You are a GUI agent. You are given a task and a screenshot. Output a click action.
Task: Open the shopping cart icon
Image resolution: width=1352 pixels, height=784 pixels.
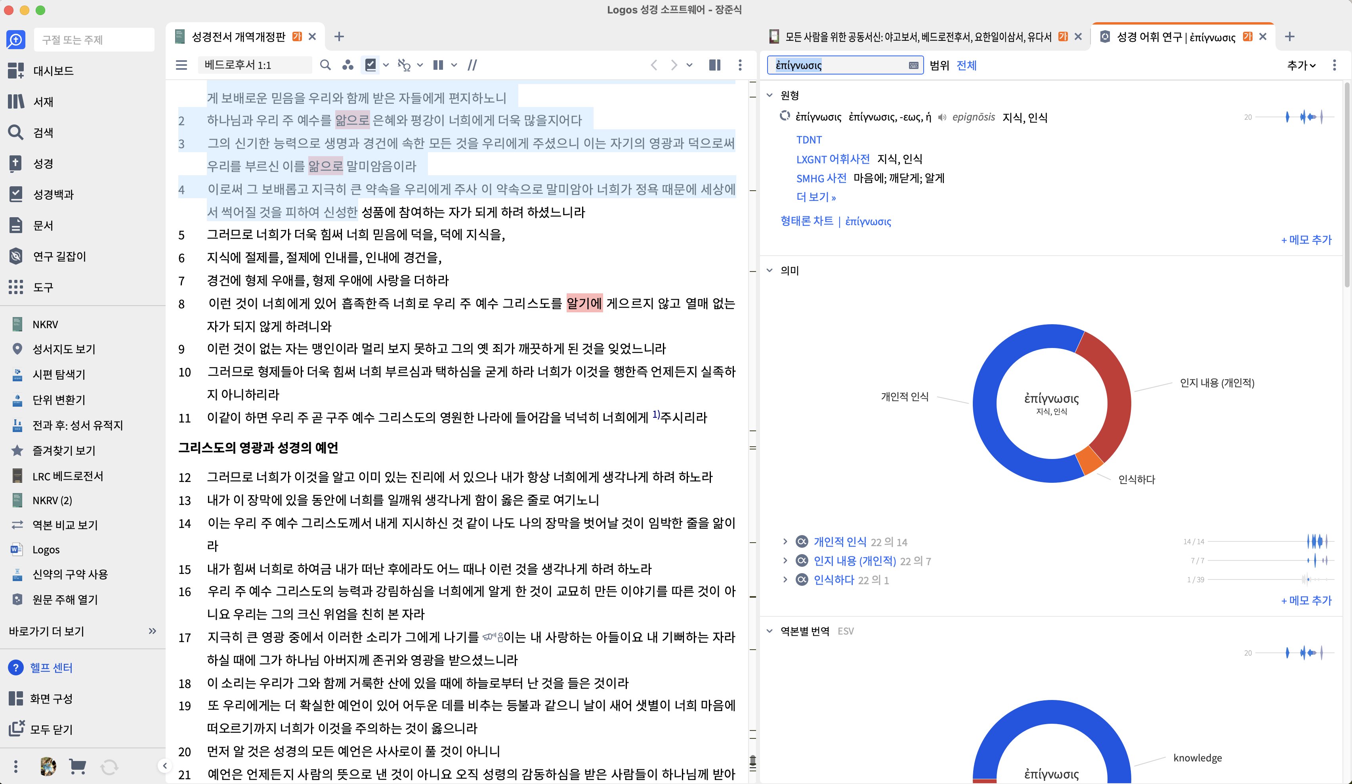click(78, 766)
